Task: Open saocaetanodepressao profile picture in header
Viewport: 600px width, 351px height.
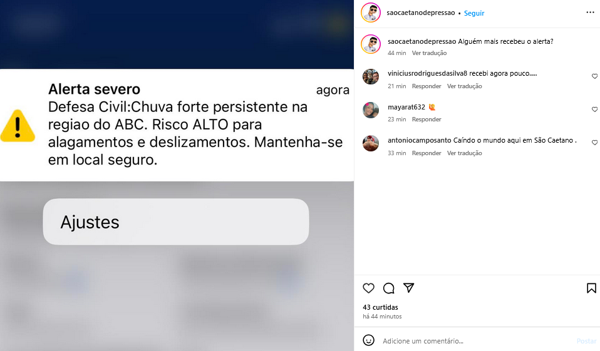Action: point(371,13)
